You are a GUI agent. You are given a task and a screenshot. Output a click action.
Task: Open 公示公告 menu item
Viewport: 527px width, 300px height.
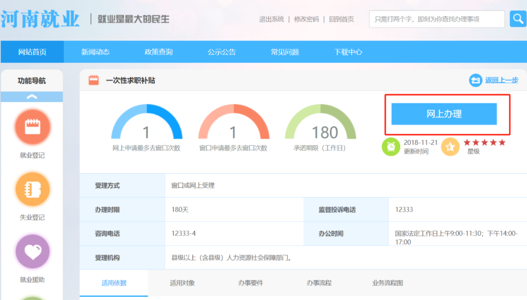(222, 52)
